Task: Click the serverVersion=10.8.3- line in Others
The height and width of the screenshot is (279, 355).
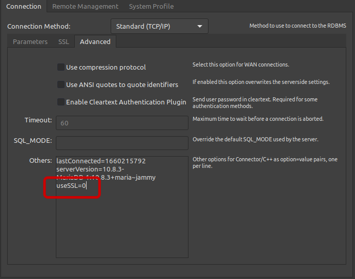Action: tap(90, 169)
